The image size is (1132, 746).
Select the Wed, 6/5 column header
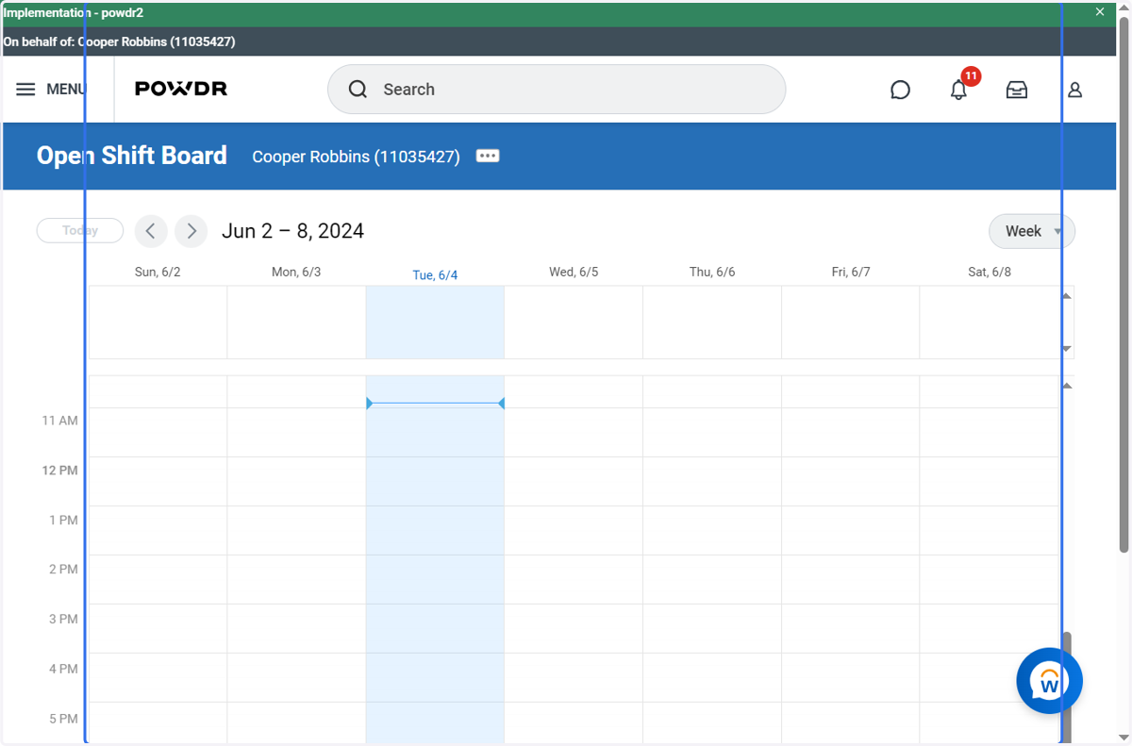click(x=574, y=272)
